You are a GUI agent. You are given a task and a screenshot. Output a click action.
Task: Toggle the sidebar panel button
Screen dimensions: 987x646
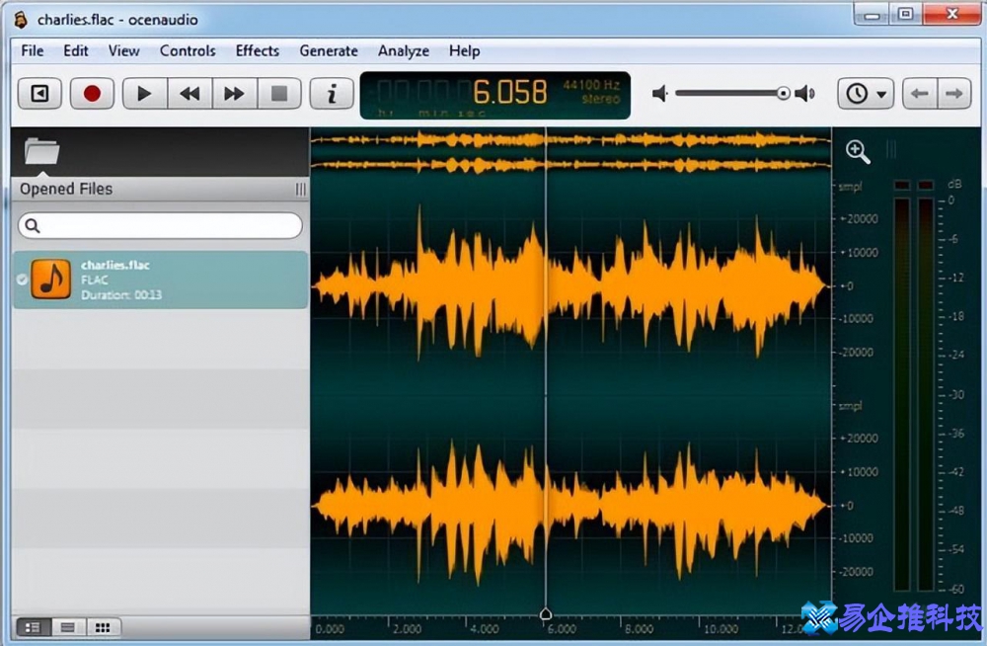tap(39, 94)
